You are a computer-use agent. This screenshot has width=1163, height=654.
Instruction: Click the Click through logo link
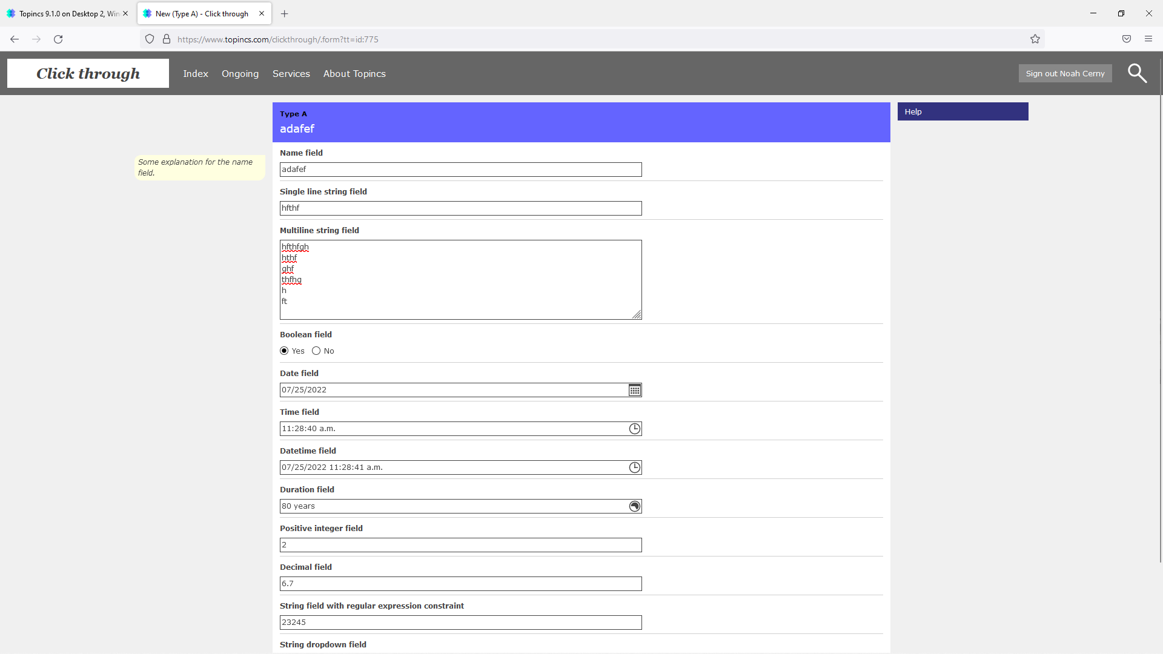coord(88,73)
